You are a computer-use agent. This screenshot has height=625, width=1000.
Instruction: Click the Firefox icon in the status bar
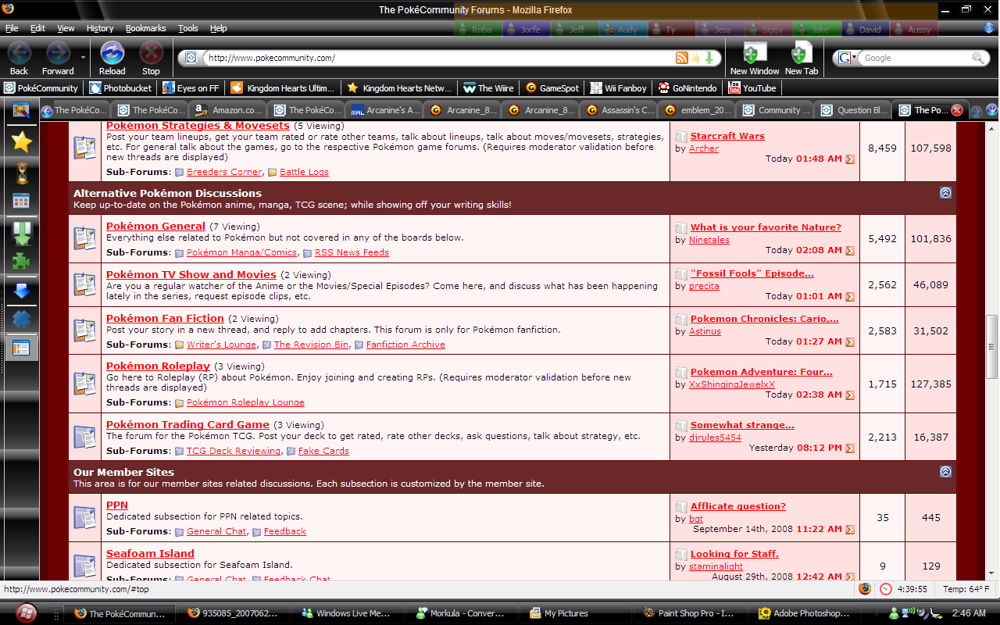click(x=865, y=589)
